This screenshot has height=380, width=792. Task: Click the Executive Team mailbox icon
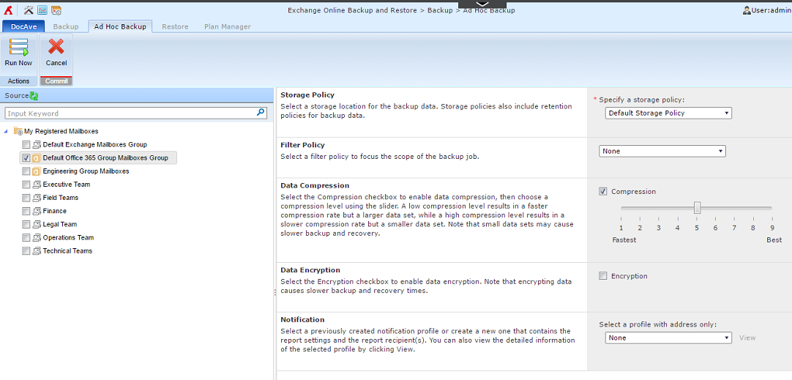pos(37,185)
